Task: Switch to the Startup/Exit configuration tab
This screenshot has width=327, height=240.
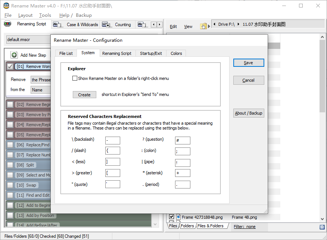Action: click(151, 53)
